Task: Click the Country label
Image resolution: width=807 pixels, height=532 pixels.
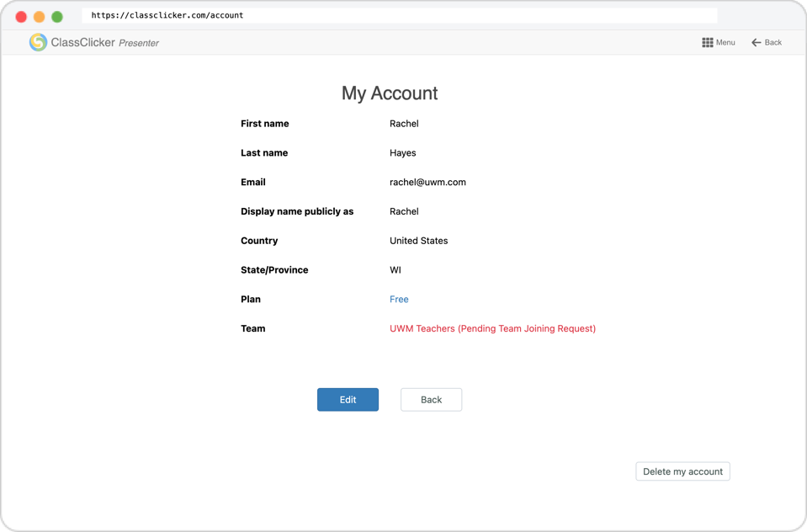Action: [259, 241]
